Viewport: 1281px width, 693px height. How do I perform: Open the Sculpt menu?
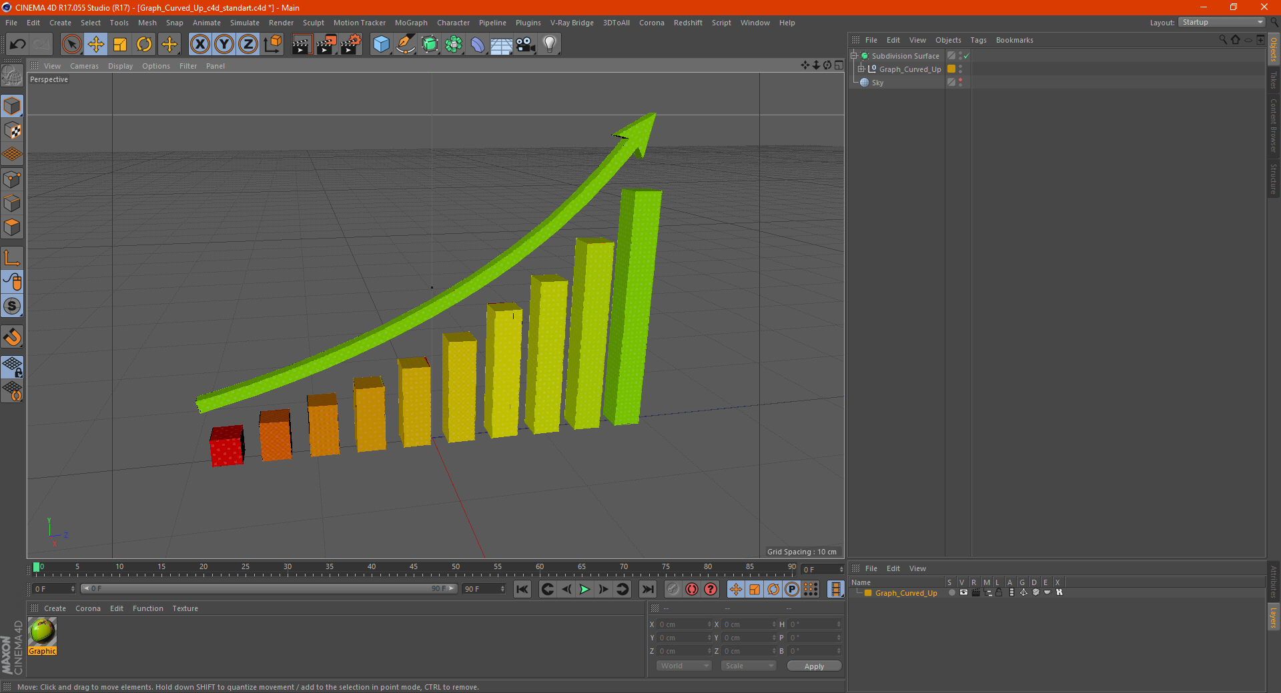[x=314, y=23]
